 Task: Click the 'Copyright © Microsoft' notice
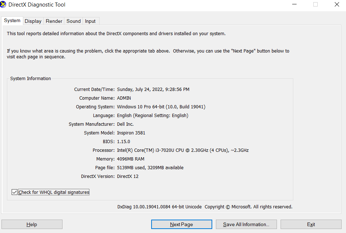[x=228, y=207]
